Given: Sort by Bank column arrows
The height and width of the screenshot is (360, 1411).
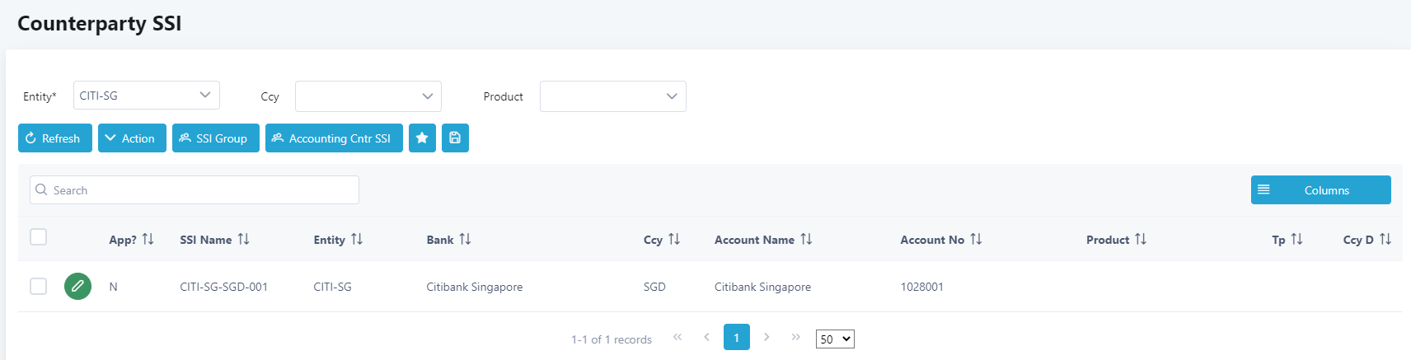Looking at the screenshot, I should coord(466,240).
